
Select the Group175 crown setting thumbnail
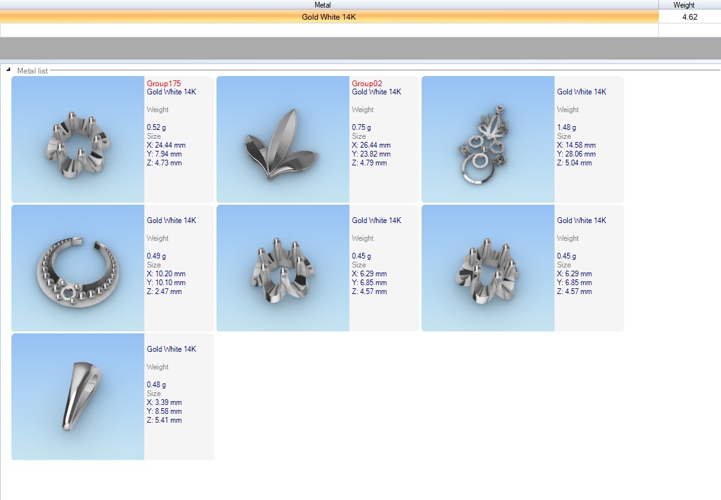[78, 139]
